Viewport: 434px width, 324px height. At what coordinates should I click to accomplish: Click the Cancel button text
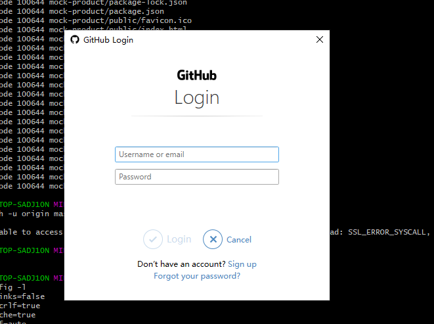click(239, 239)
